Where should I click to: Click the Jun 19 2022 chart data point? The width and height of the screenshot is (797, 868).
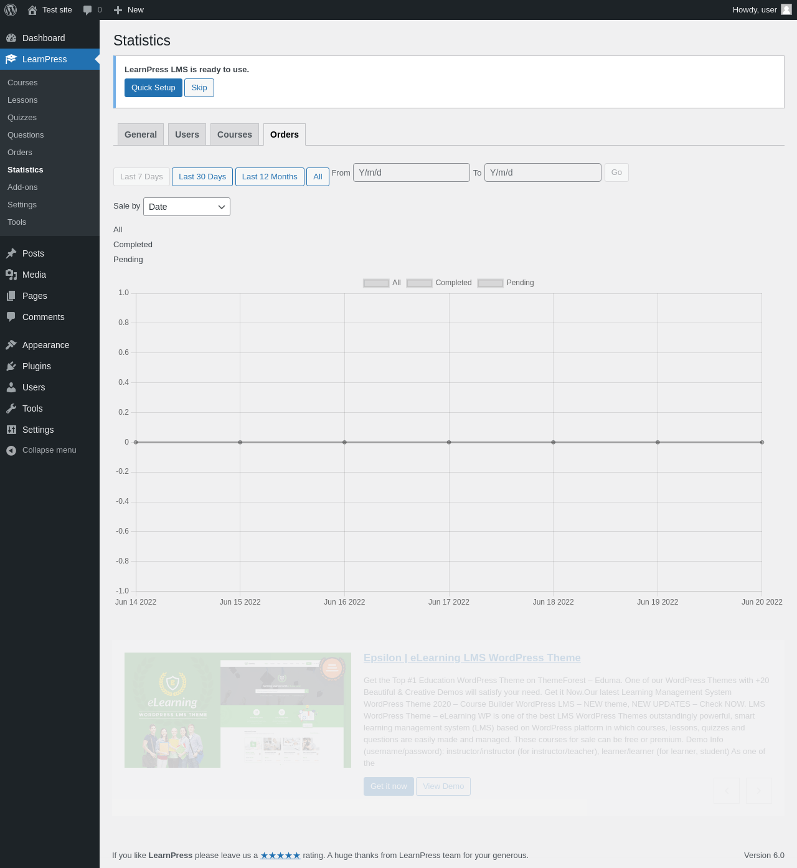pyautogui.click(x=658, y=442)
